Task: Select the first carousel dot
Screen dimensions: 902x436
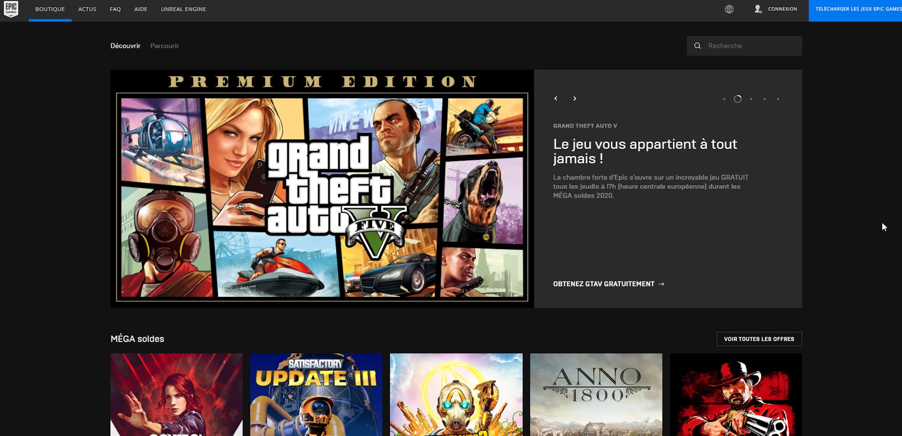Action: [x=724, y=99]
